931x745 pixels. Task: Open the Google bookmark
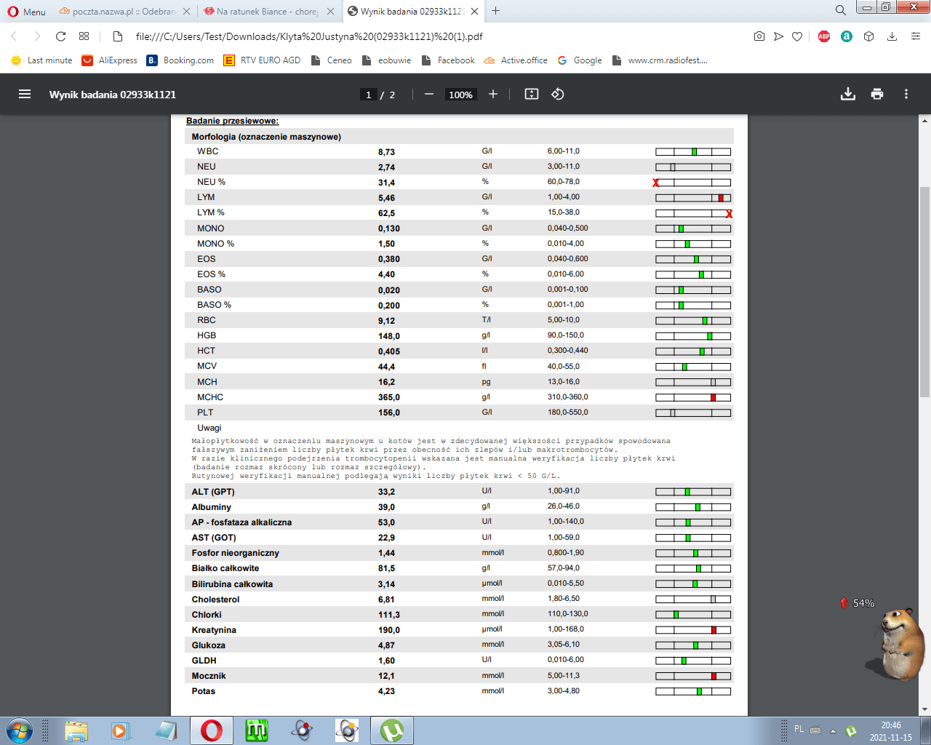[x=580, y=60]
